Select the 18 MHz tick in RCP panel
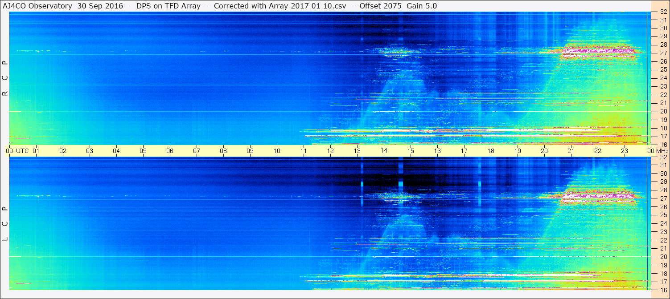Image resolution: width=670 pixels, height=299 pixels. tap(663, 128)
